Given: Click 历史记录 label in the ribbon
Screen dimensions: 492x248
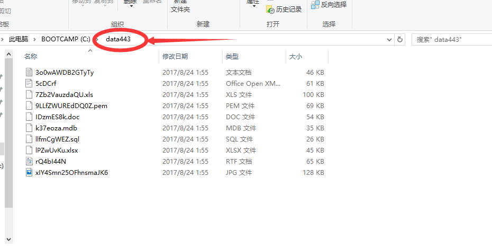Looking at the screenshot, I should [x=289, y=10].
